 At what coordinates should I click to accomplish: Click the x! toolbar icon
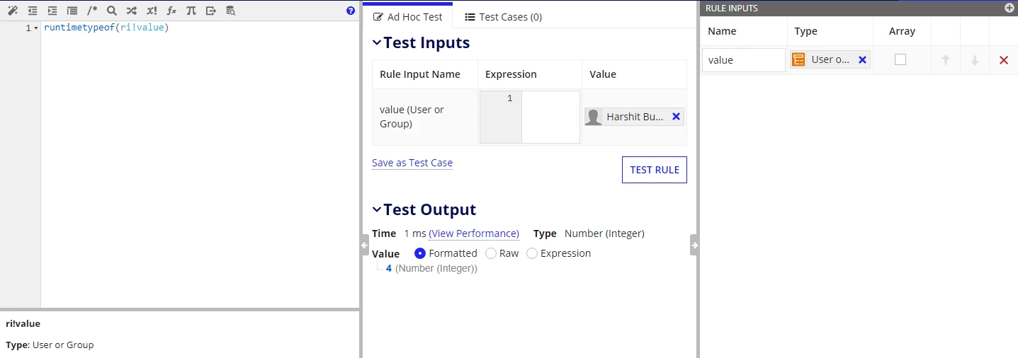click(152, 11)
